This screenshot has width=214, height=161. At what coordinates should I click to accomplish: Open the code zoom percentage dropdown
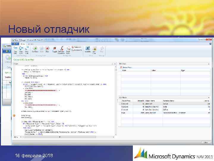pos(18,137)
